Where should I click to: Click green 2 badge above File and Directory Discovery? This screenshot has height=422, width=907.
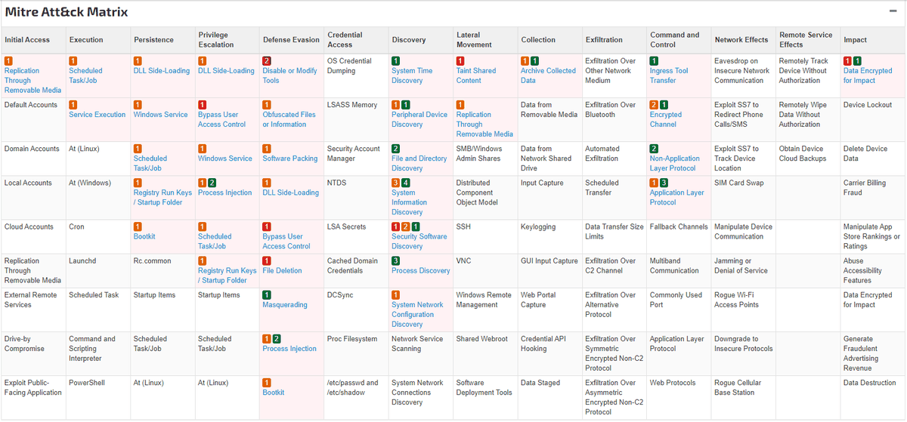point(395,149)
